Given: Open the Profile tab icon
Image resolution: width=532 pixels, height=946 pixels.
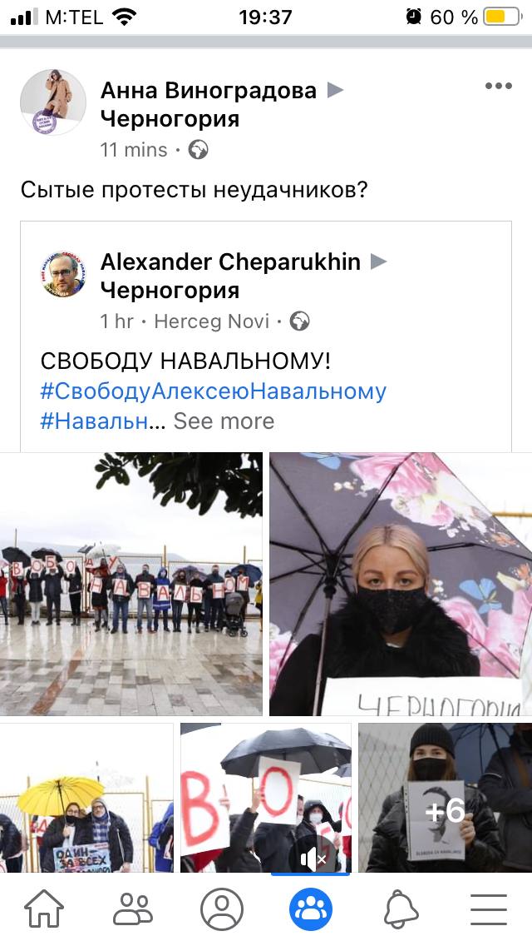Looking at the screenshot, I should coord(222,909).
